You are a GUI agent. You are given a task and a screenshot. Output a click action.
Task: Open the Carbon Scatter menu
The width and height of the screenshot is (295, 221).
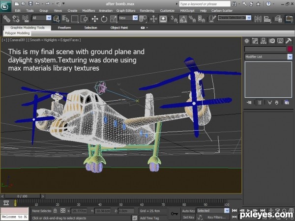[222, 11]
